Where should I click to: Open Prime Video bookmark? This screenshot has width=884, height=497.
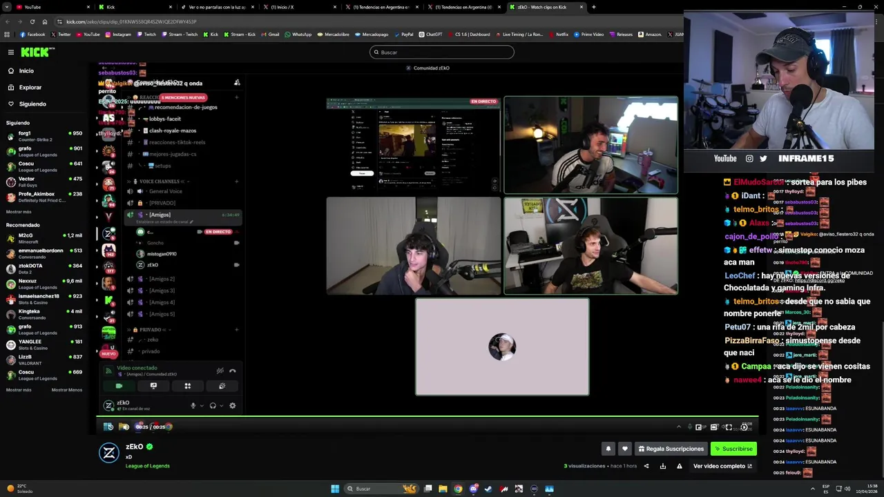[x=589, y=35]
